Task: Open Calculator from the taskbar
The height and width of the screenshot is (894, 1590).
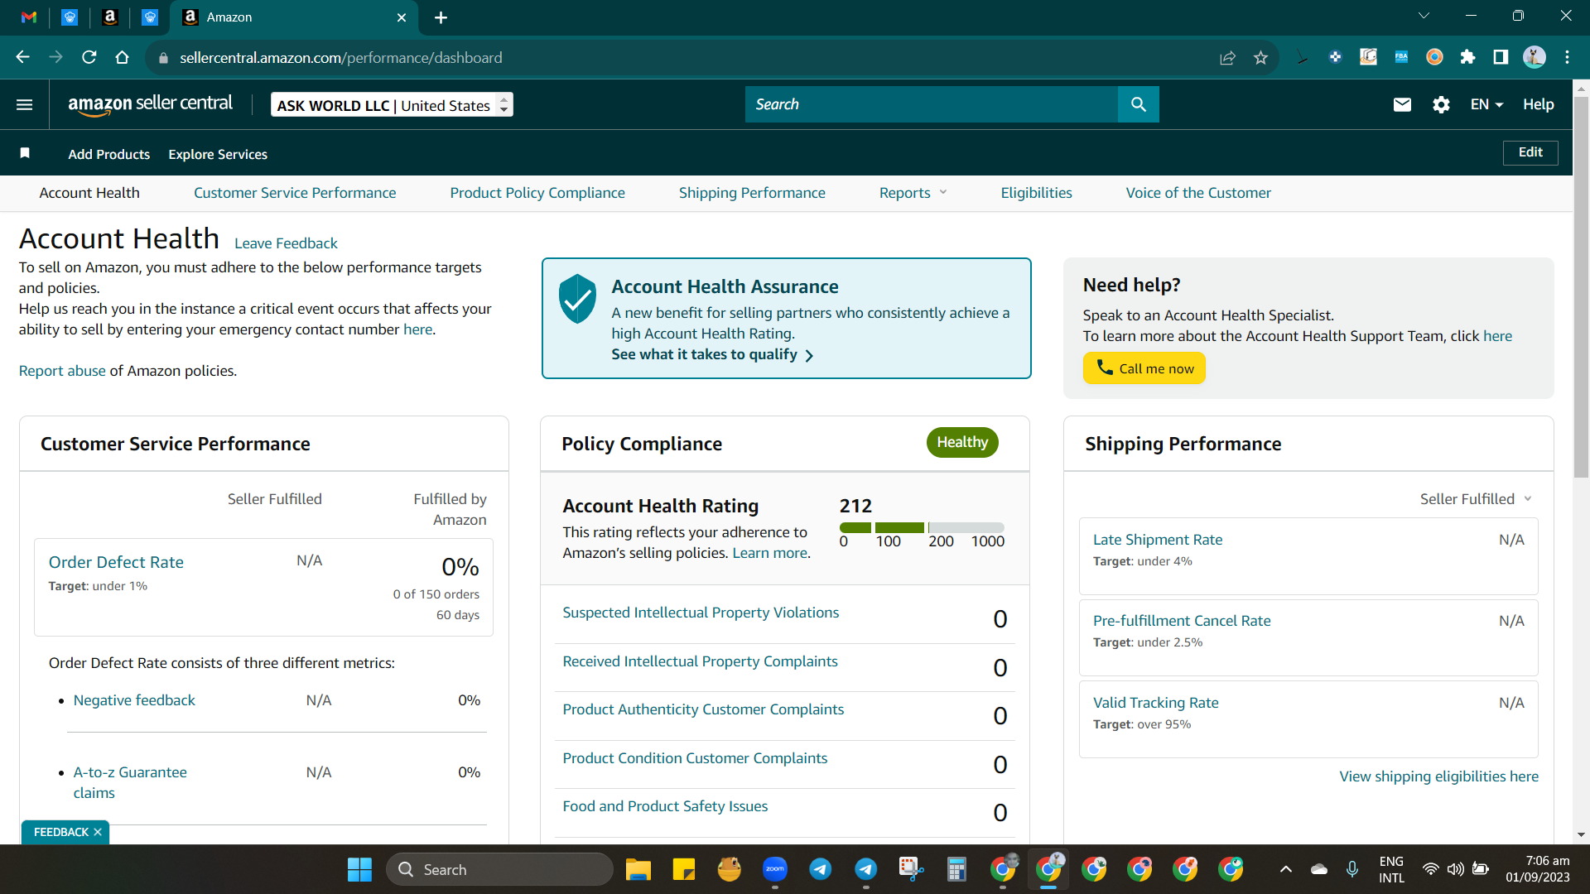Action: tap(957, 869)
